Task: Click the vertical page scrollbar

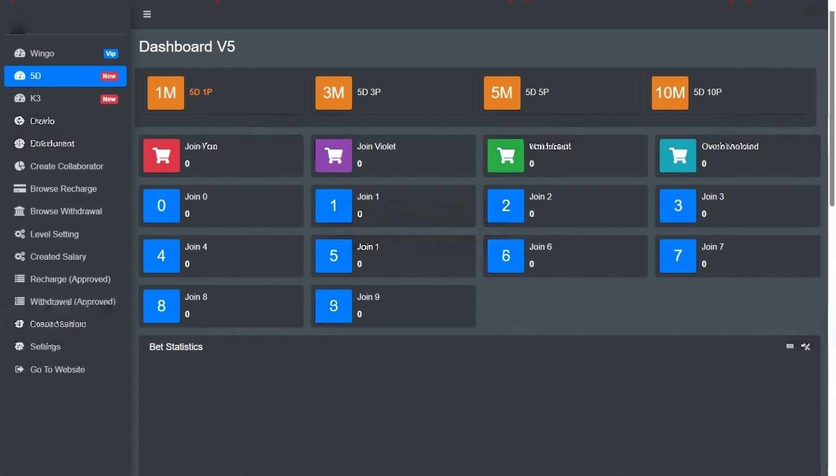Action: (x=832, y=109)
